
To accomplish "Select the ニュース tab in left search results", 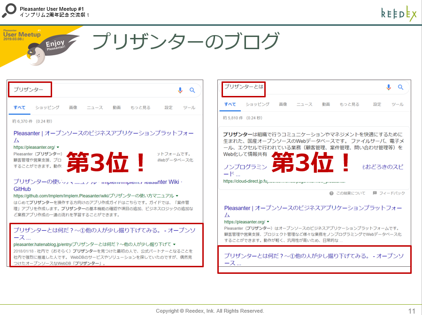I will click(x=95, y=108).
